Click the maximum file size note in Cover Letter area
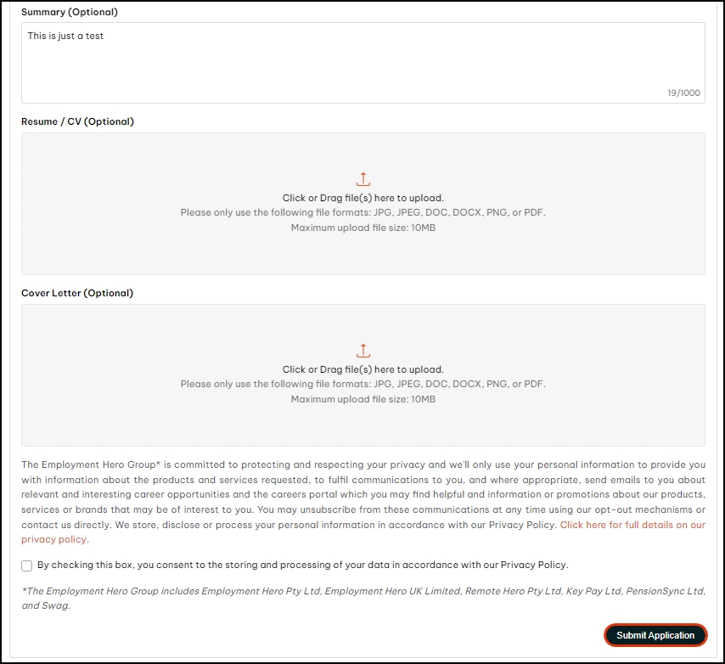The image size is (725, 664). click(362, 399)
